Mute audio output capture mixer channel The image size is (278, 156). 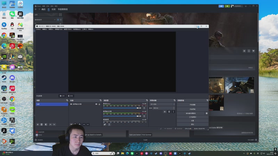(x=140, y=116)
